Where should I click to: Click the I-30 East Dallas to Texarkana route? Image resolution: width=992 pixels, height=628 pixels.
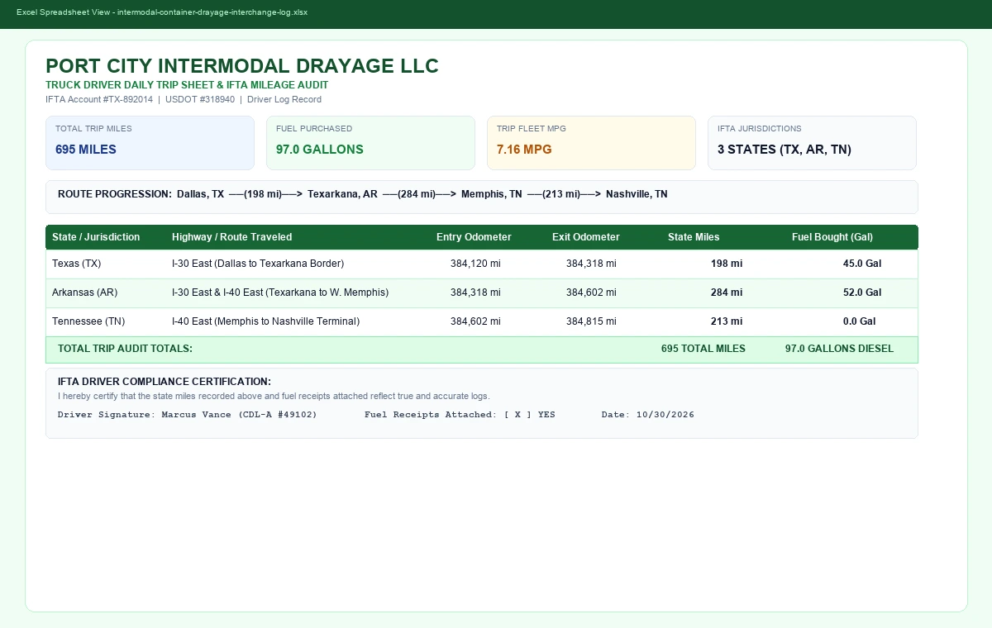[258, 264]
